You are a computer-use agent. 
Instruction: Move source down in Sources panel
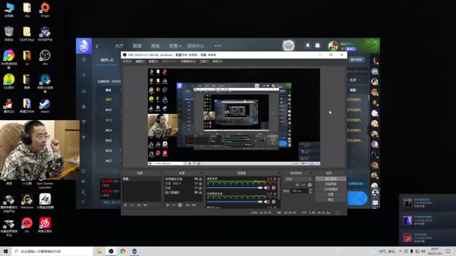point(194,205)
